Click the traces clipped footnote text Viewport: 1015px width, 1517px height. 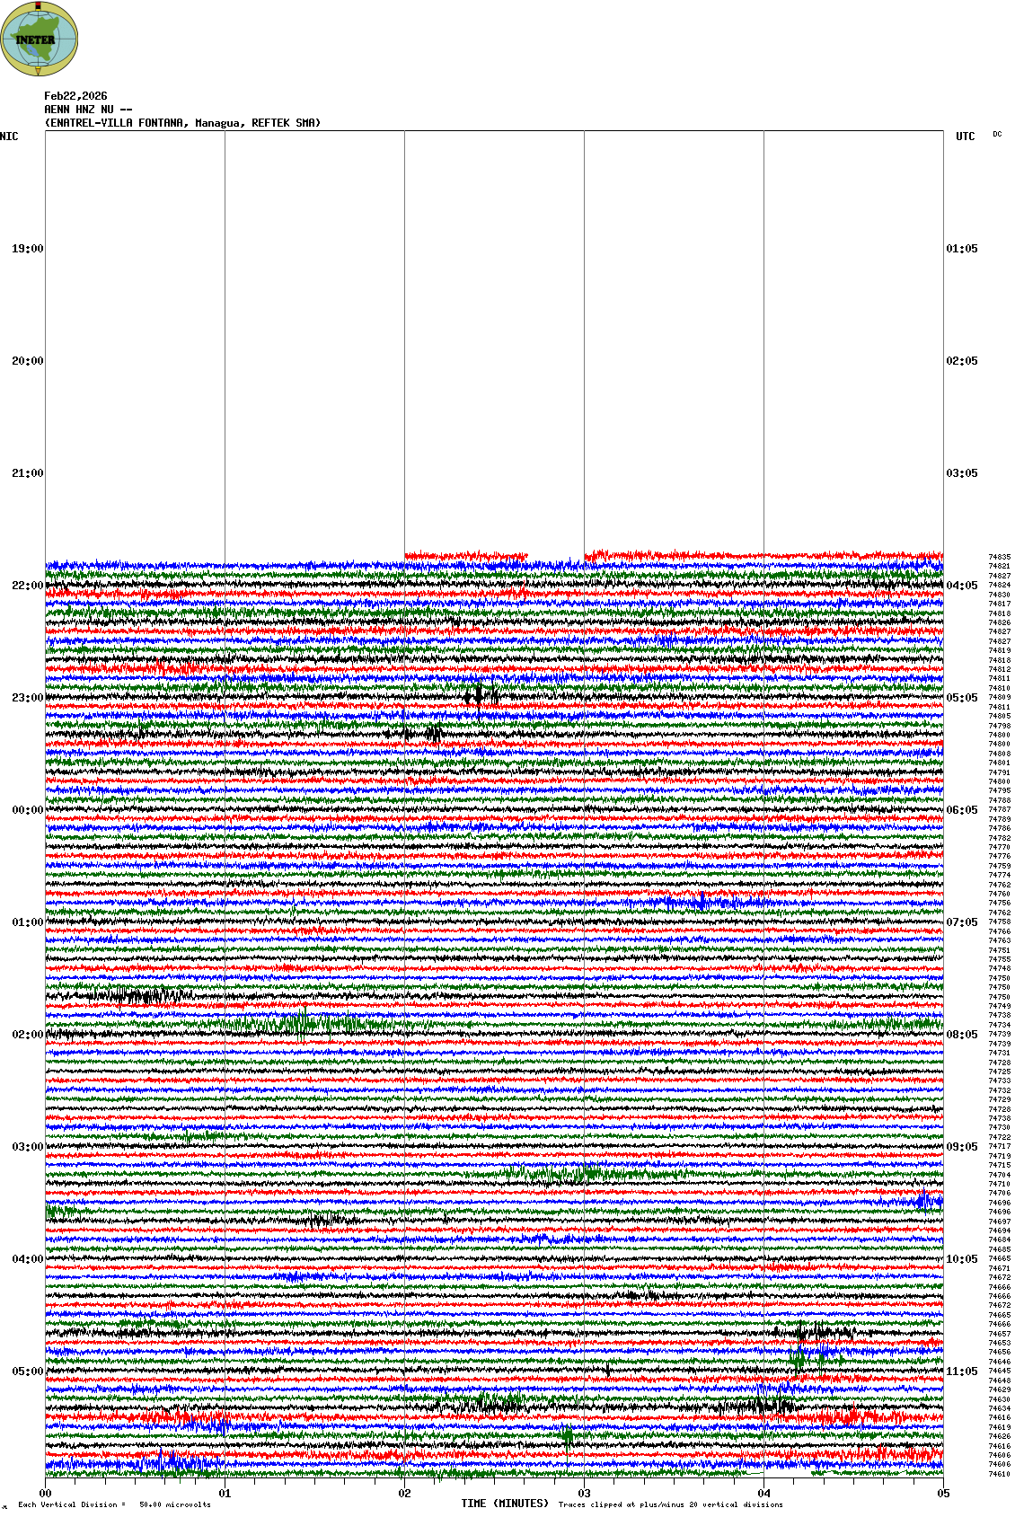(x=670, y=1504)
